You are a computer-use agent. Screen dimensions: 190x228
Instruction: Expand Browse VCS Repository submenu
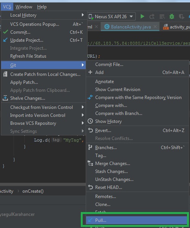[x=83, y=123]
